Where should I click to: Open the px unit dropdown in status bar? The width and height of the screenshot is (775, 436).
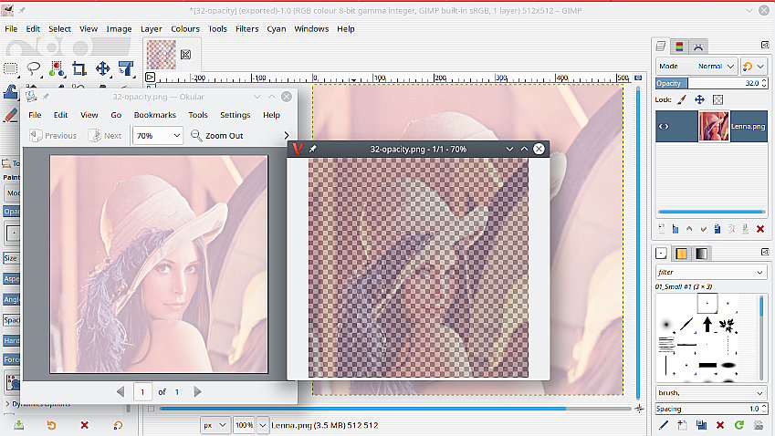[x=215, y=425]
